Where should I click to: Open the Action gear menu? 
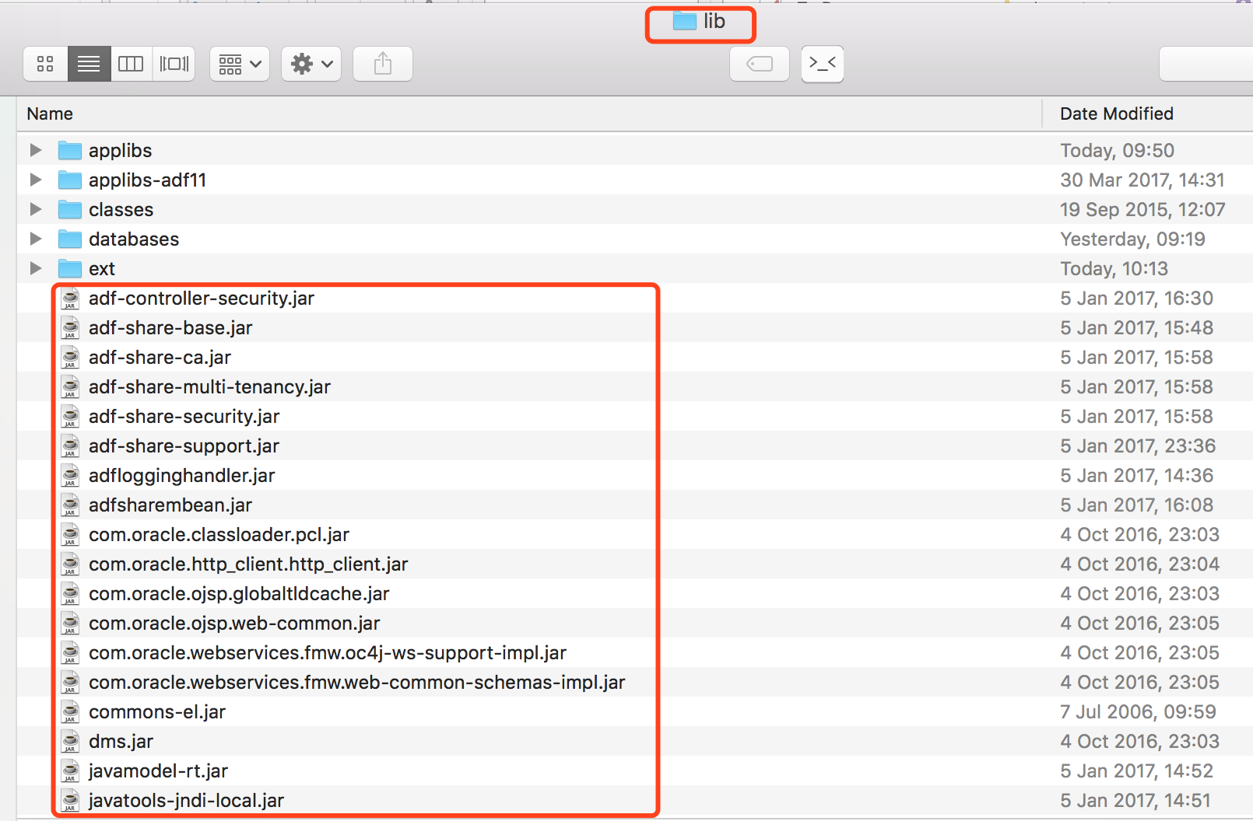click(311, 64)
